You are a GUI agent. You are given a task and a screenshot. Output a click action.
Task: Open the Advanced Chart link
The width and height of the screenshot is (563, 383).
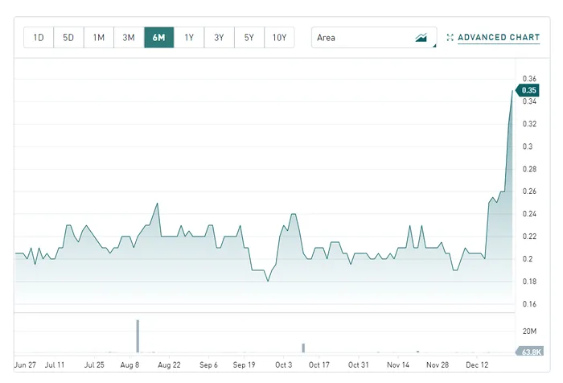click(x=499, y=38)
